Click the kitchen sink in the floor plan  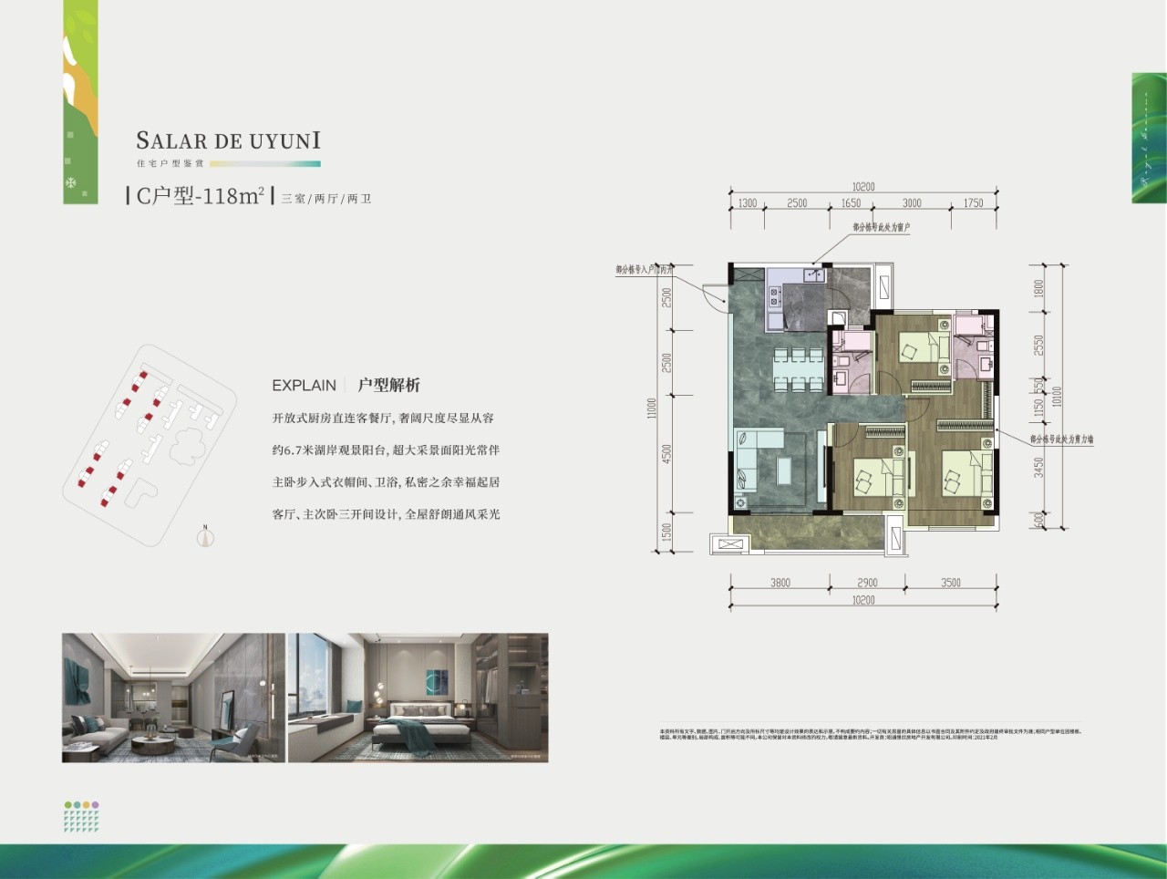pos(812,274)
